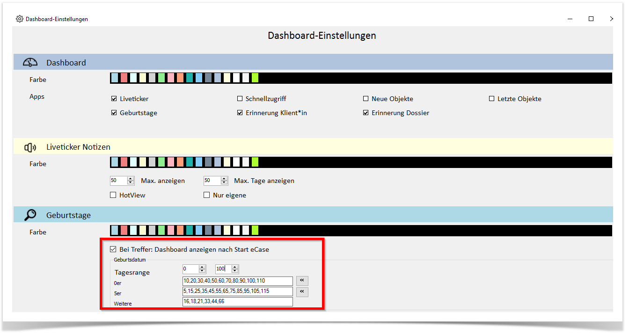Click the 0er ages input field

pos(238,281)
